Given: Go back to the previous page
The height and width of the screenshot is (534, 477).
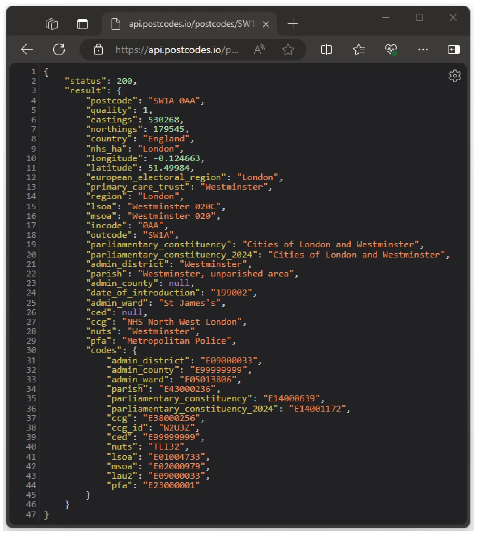Looking at the screenshot, I should [x=27, y=49].
